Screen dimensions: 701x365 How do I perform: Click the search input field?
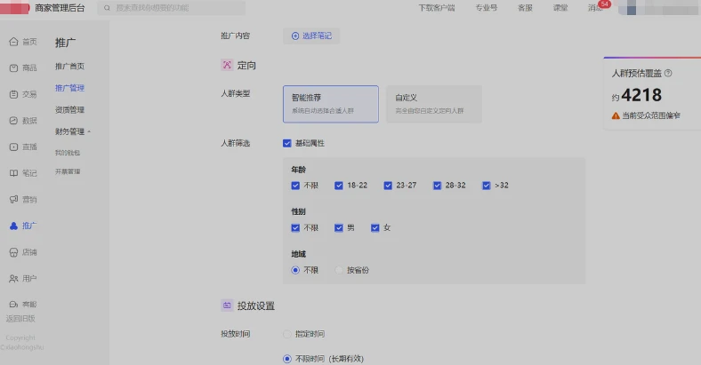(x=171, y=8)
